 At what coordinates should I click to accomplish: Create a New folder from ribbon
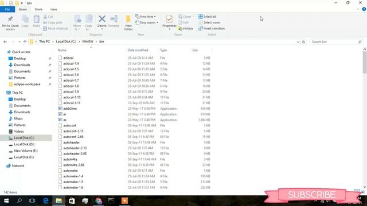click(128, 23)
